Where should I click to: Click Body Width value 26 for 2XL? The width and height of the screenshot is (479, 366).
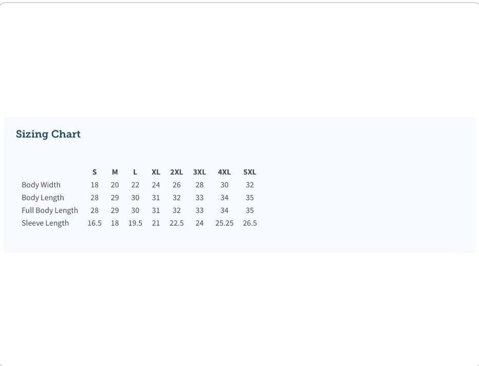[177, 185]
